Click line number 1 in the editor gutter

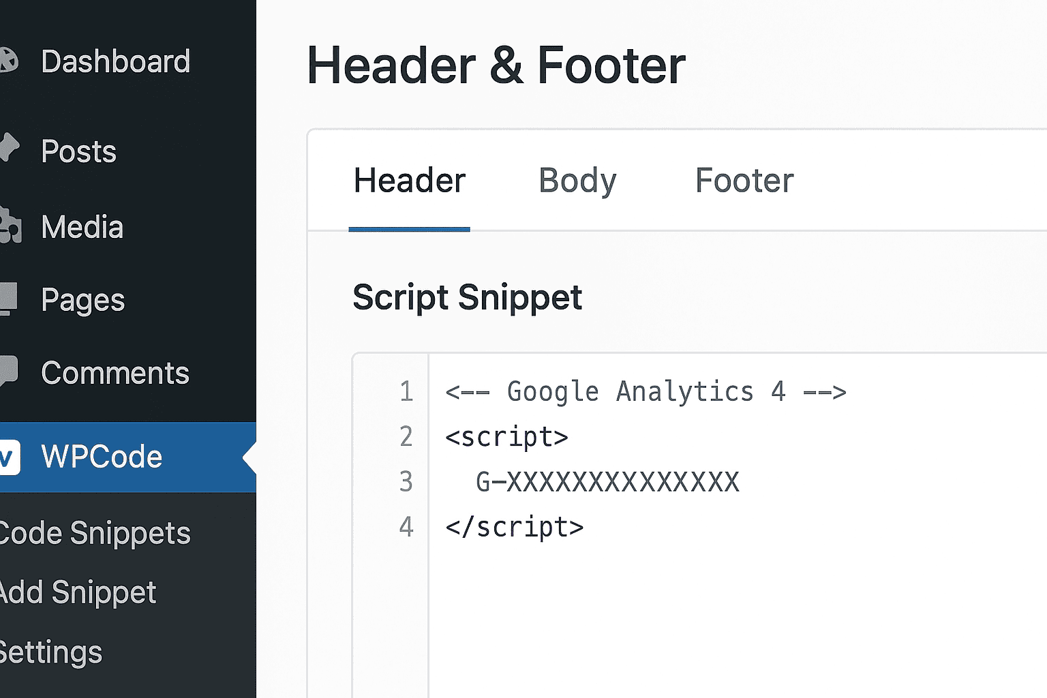406,391
